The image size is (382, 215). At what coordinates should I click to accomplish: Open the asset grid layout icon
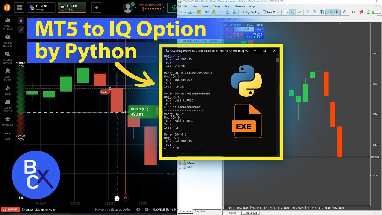(x=19, y=7)
